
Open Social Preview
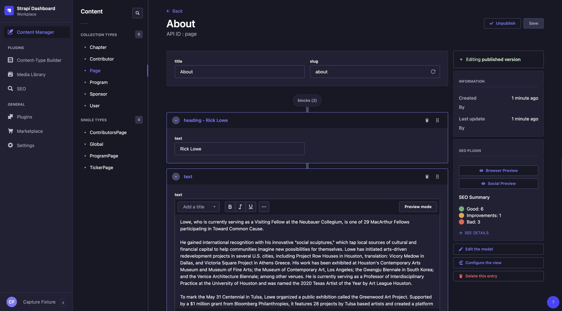pyautogui.click(x=498, y=183)
